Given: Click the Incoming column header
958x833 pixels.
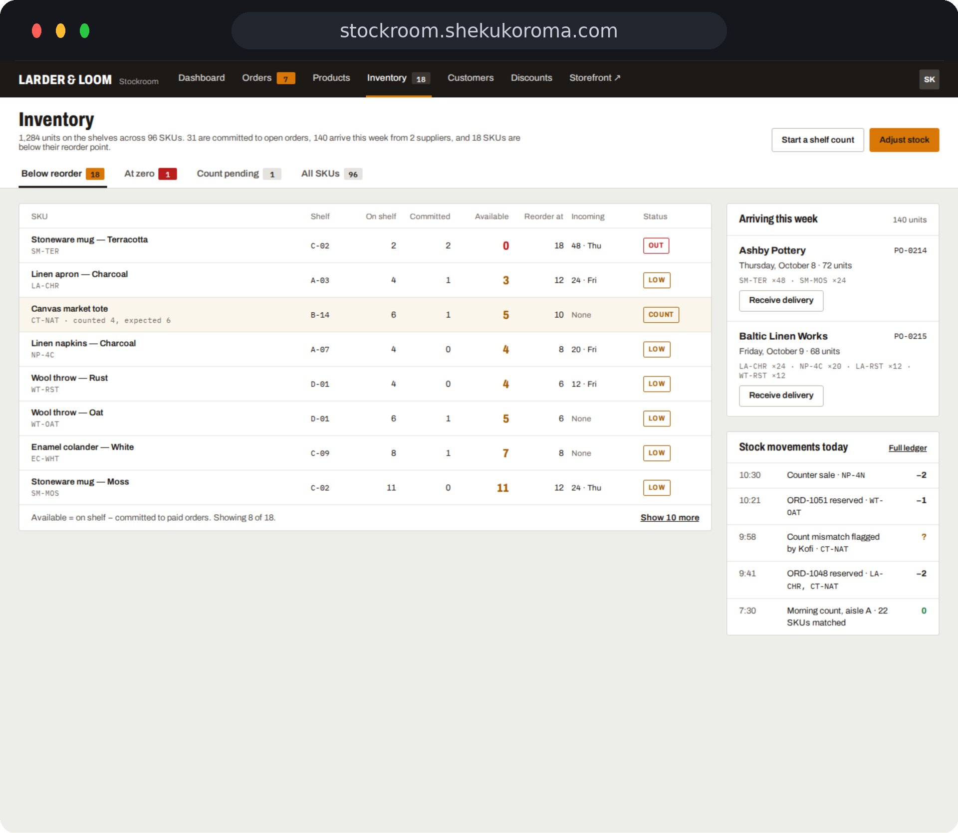Looking at the screenshot, I should click(x=588, y=216).
